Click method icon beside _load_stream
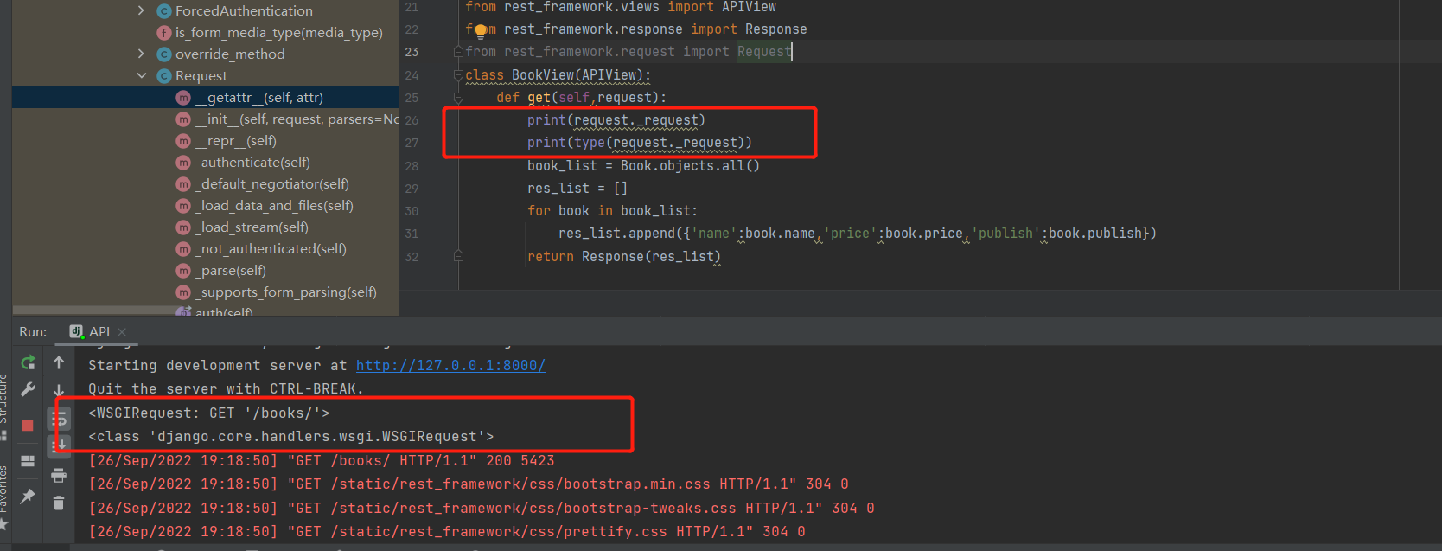1442x551 pixels. coord(183,227)
